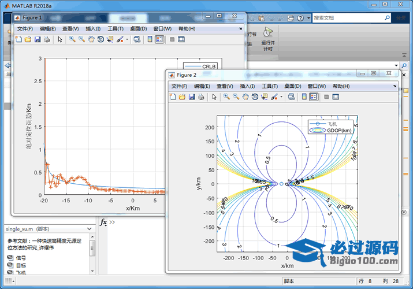This screenshot has height=289, width=413.
Task: Select the Pan hand tool in Figure 2
Action: pos(245,97)
